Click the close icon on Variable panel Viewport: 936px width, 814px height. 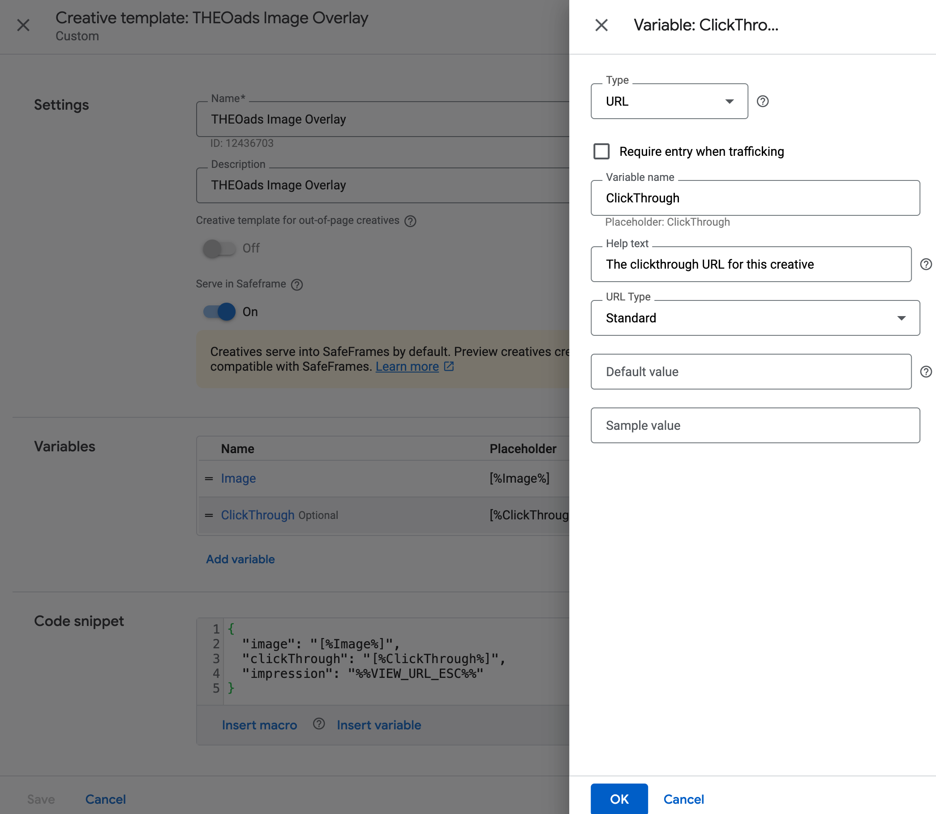(x=602, y=25)
